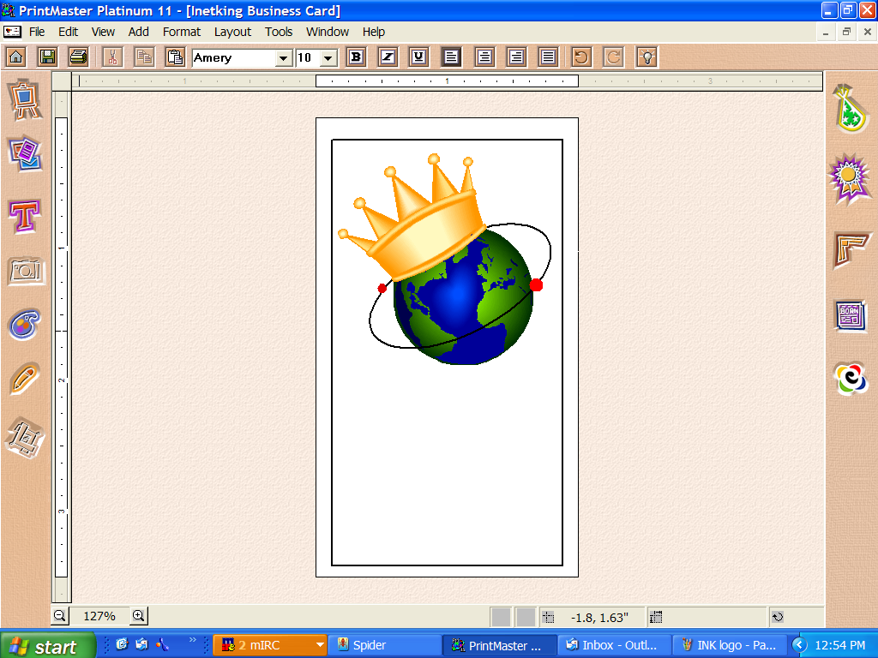
Task: Redo the last undone action
Action: [614, 57]
